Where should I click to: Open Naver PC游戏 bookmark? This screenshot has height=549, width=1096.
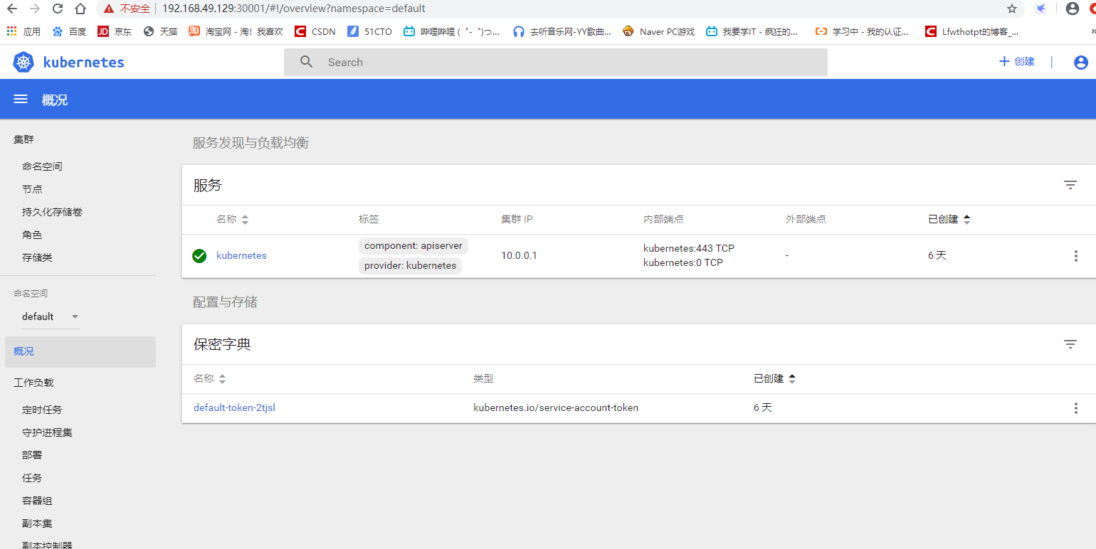658,31
